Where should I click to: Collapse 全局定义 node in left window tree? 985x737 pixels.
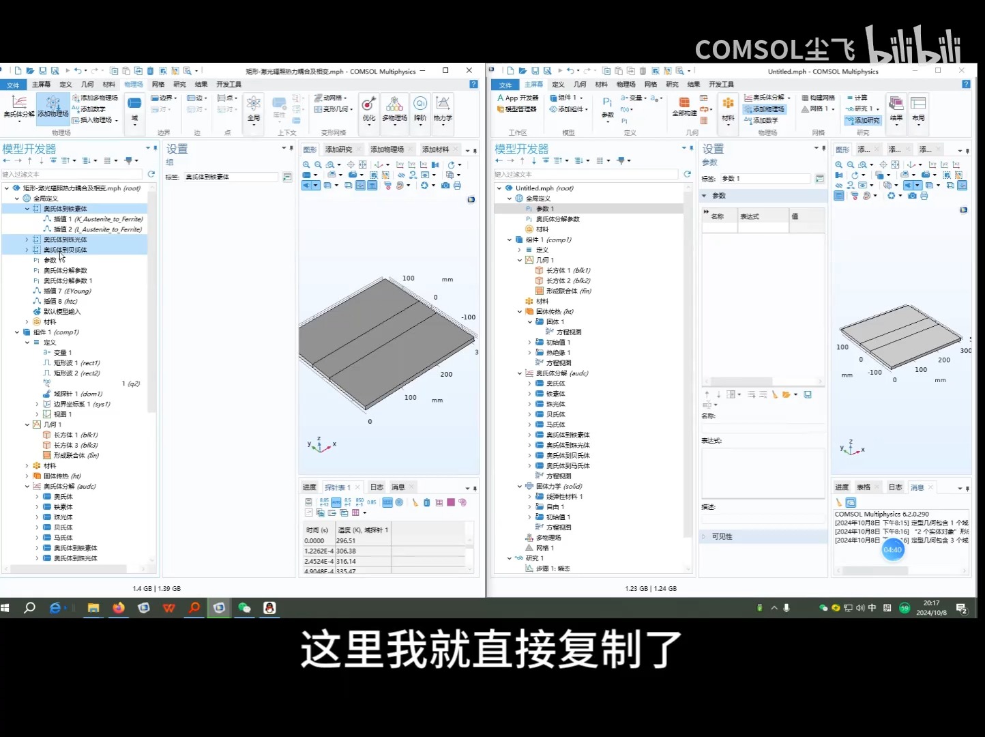pyautogui.click(x=17, y=199)
